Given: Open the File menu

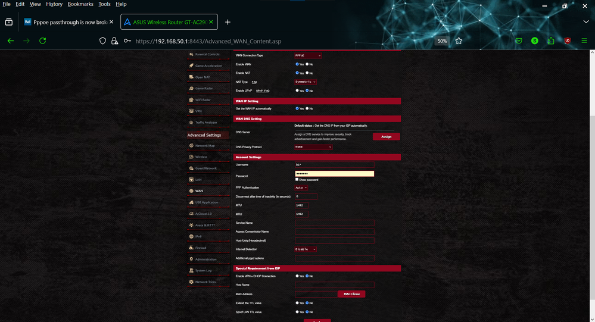Looking at the screenshot, I should click(x=7, y=4).
